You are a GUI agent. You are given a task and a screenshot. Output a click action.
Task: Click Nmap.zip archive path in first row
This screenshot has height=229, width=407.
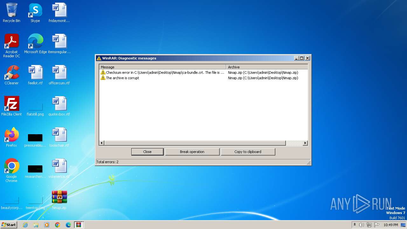[x=263, y=73]
